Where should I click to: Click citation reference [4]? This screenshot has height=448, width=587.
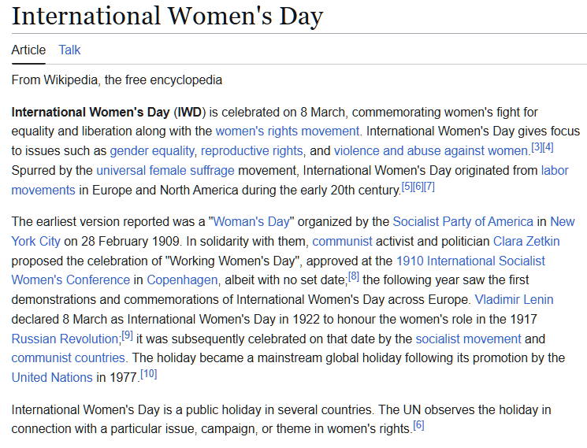pos(548,147)
